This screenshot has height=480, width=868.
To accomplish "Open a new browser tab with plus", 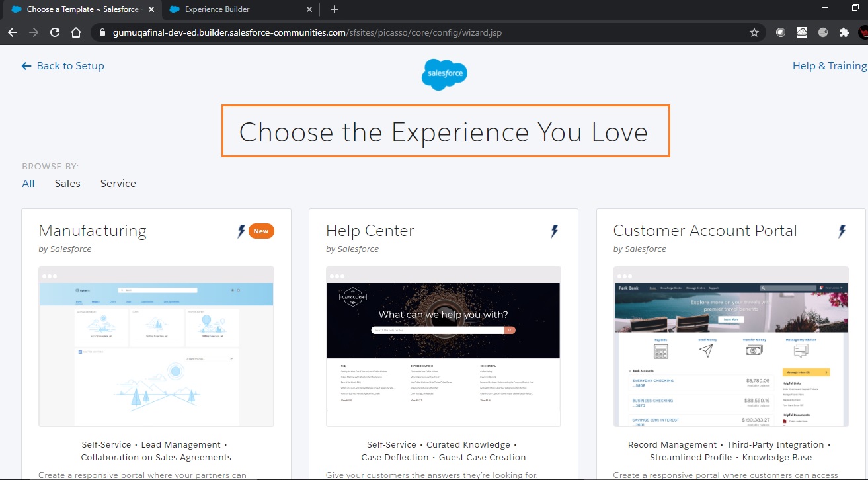I will [335, 9].
